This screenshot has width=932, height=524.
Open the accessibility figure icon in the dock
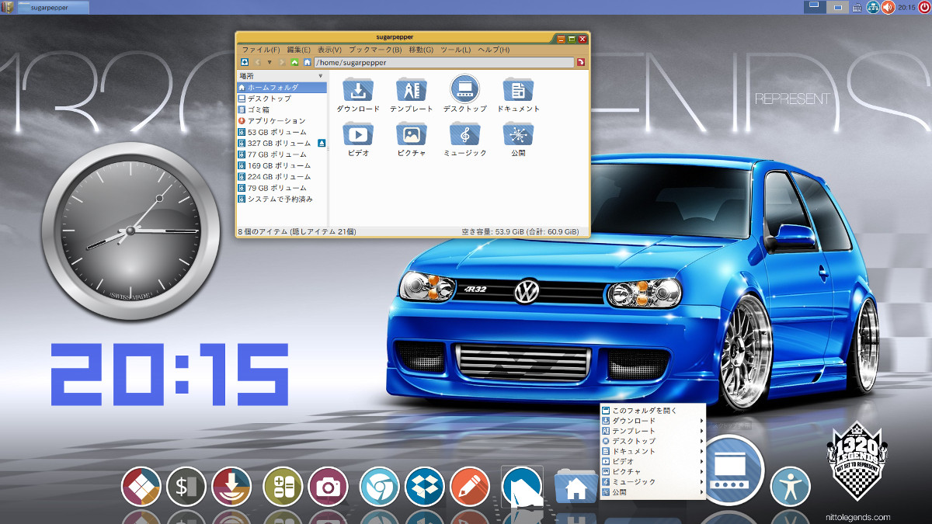click(790, 487)
